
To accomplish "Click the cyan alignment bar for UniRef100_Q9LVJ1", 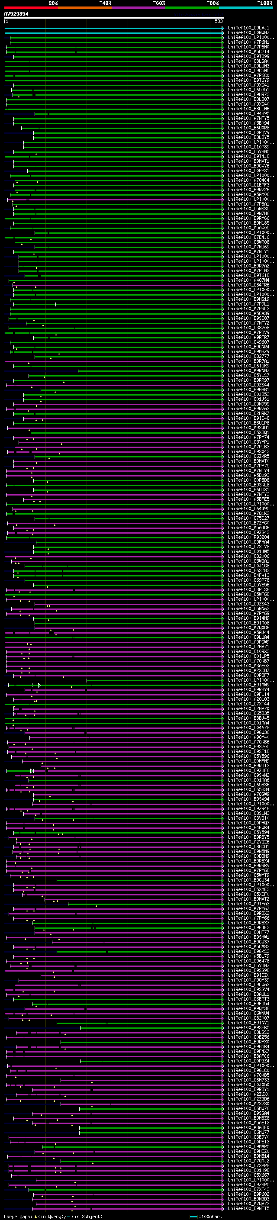I will coord(114,28).
